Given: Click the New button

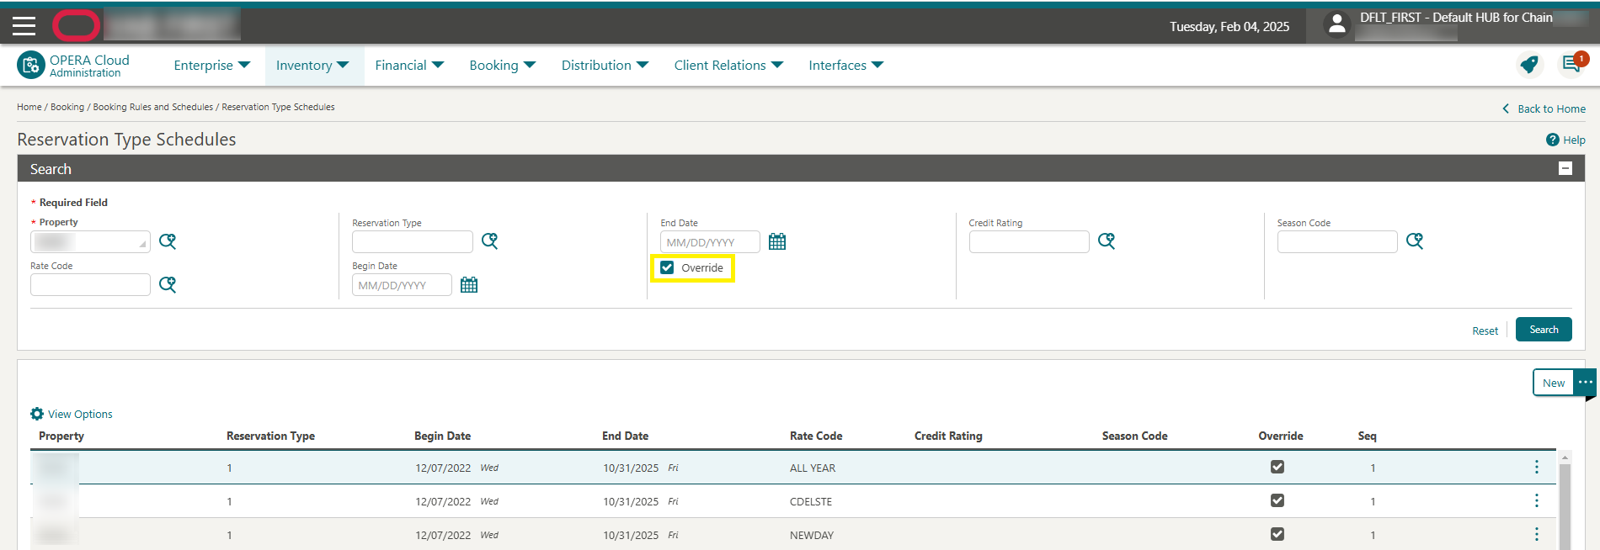Looking at the screenshot, I should coord(1554,383).
